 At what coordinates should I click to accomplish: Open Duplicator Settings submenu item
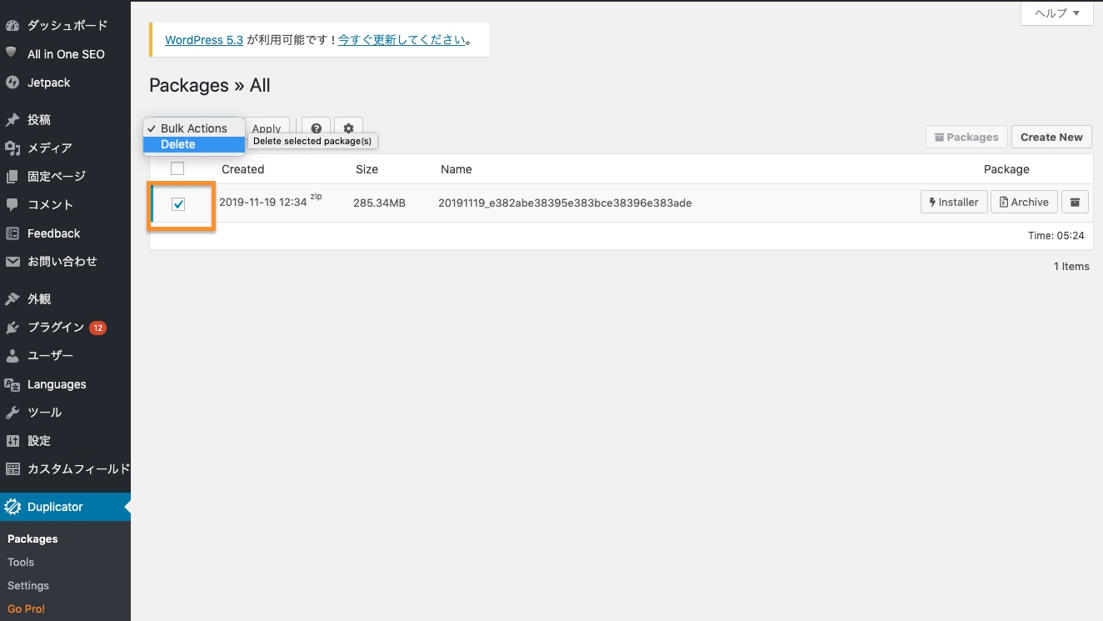point(28,585)
